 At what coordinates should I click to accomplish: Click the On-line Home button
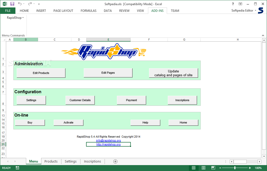183,122
